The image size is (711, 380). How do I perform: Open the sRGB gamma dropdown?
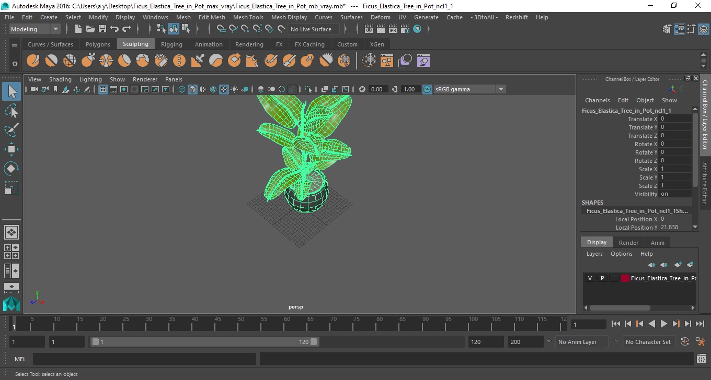point(469,89)
